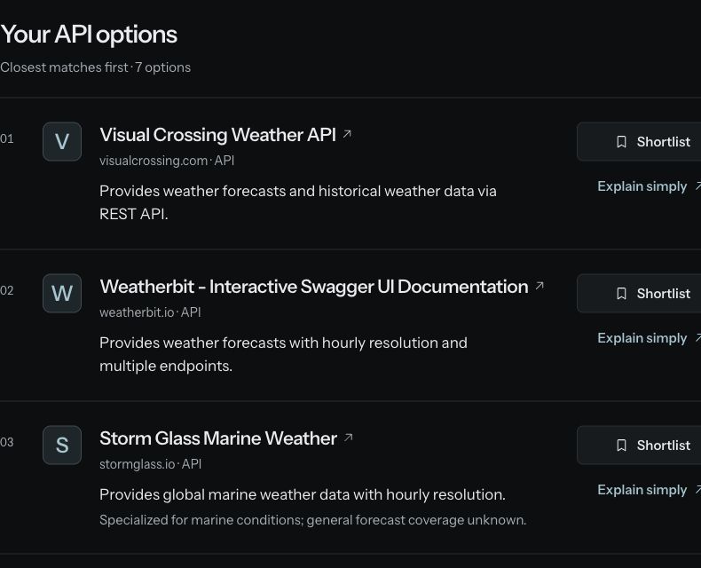701x568 pixels.
Task: Click bookmark icon in Weatherbit Shortlist button
Action: click(x=621, y=294)
